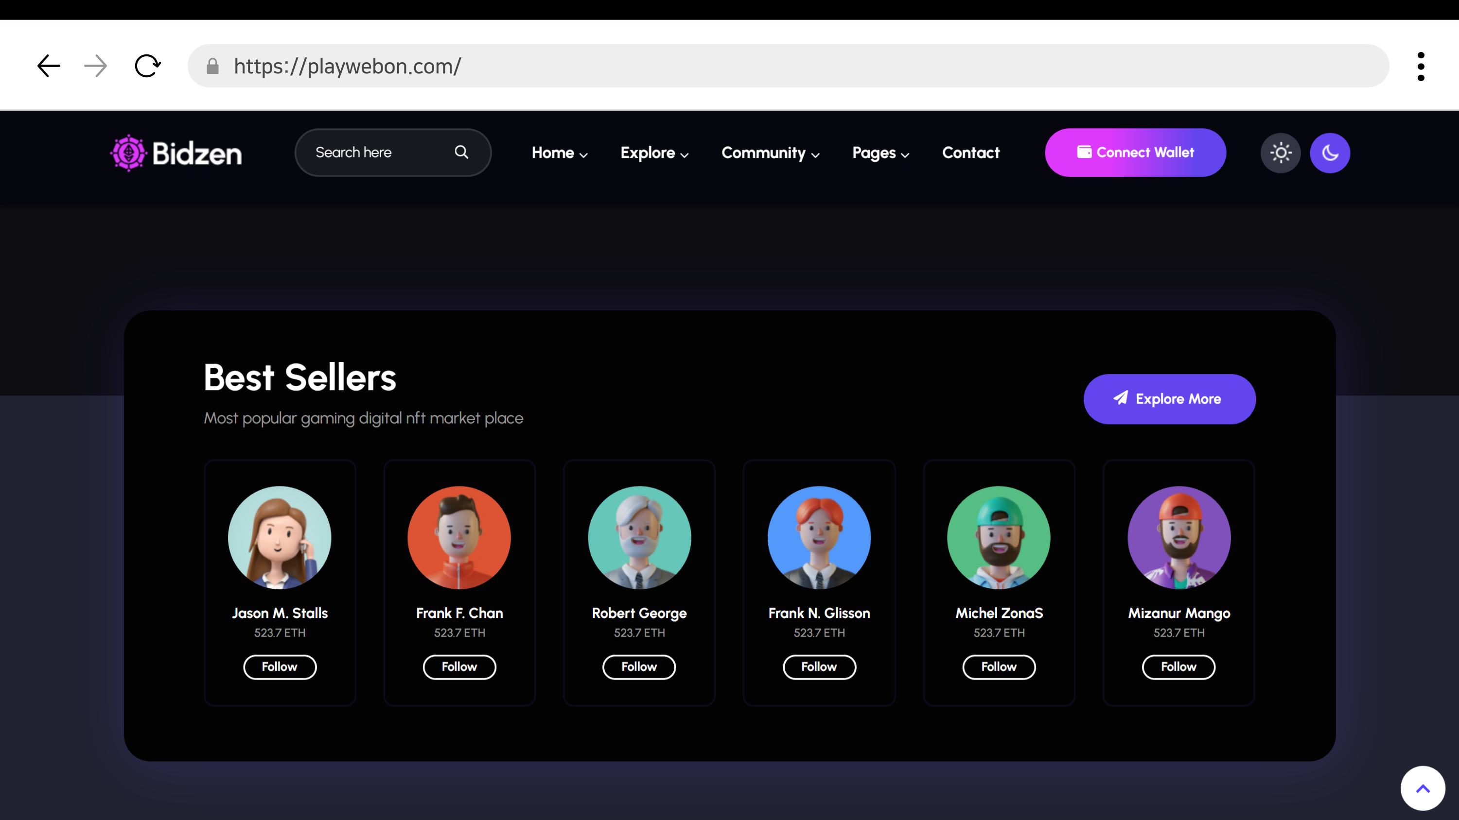The image size is (1459, 820).
Task: Expand the Explore dropdown menu
Action: tap(654, 153)
